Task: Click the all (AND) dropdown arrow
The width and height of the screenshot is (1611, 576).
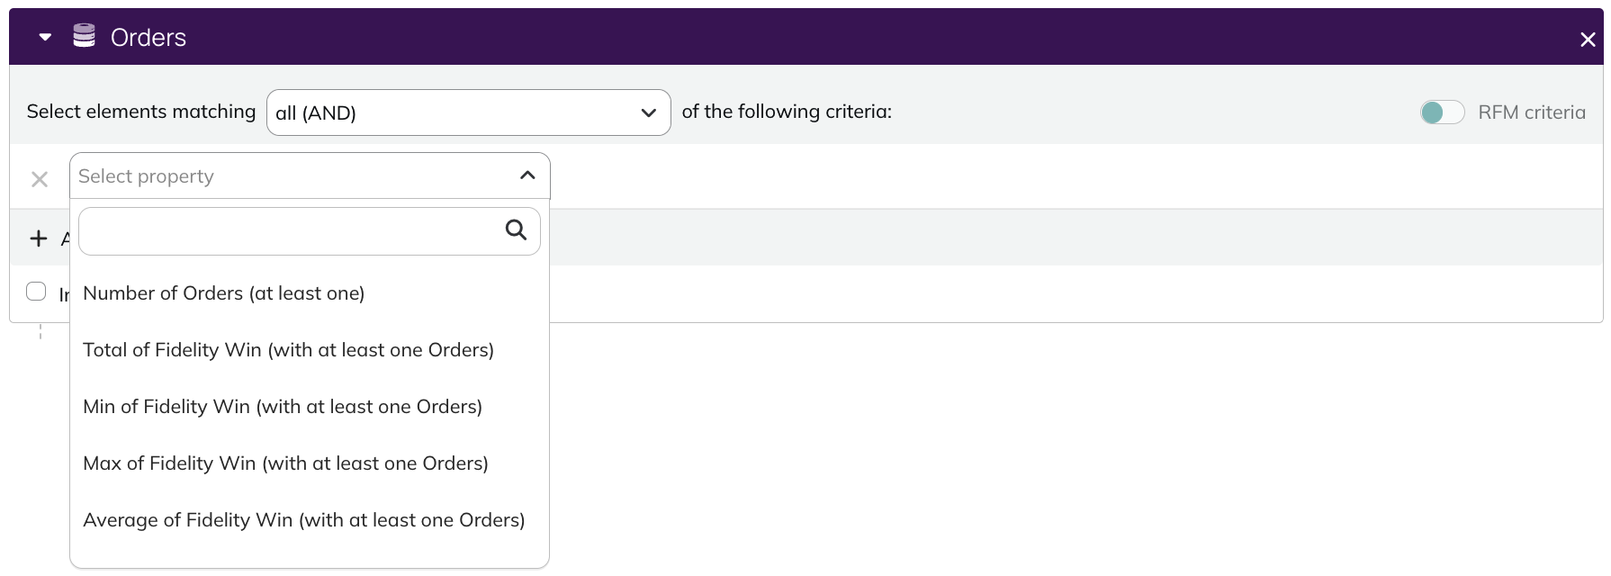Action: (x=648, y=113)
